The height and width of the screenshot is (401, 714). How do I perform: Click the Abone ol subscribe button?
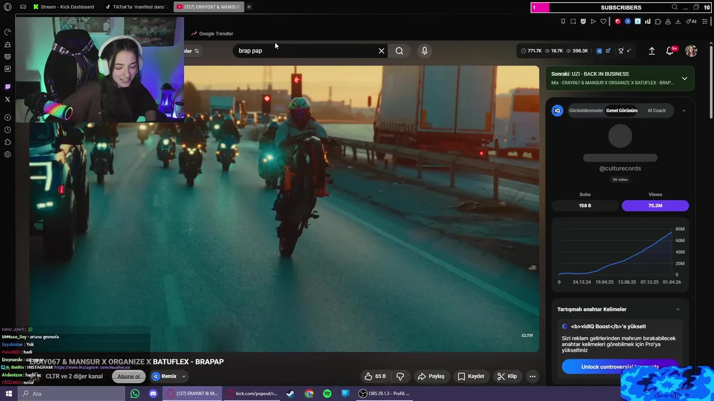(x=128, y=376)
